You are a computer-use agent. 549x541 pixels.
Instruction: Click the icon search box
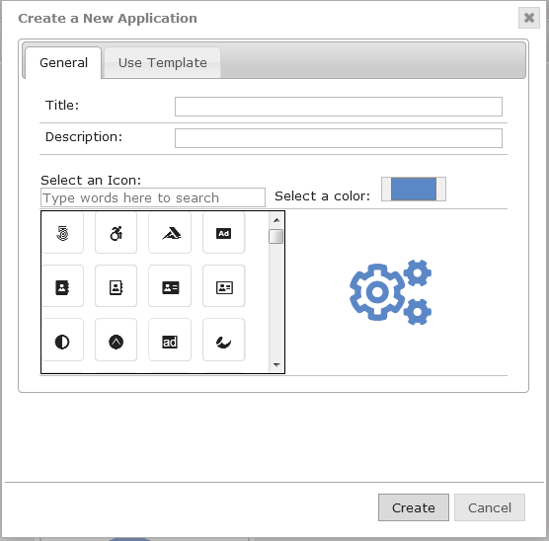(153, 197)
